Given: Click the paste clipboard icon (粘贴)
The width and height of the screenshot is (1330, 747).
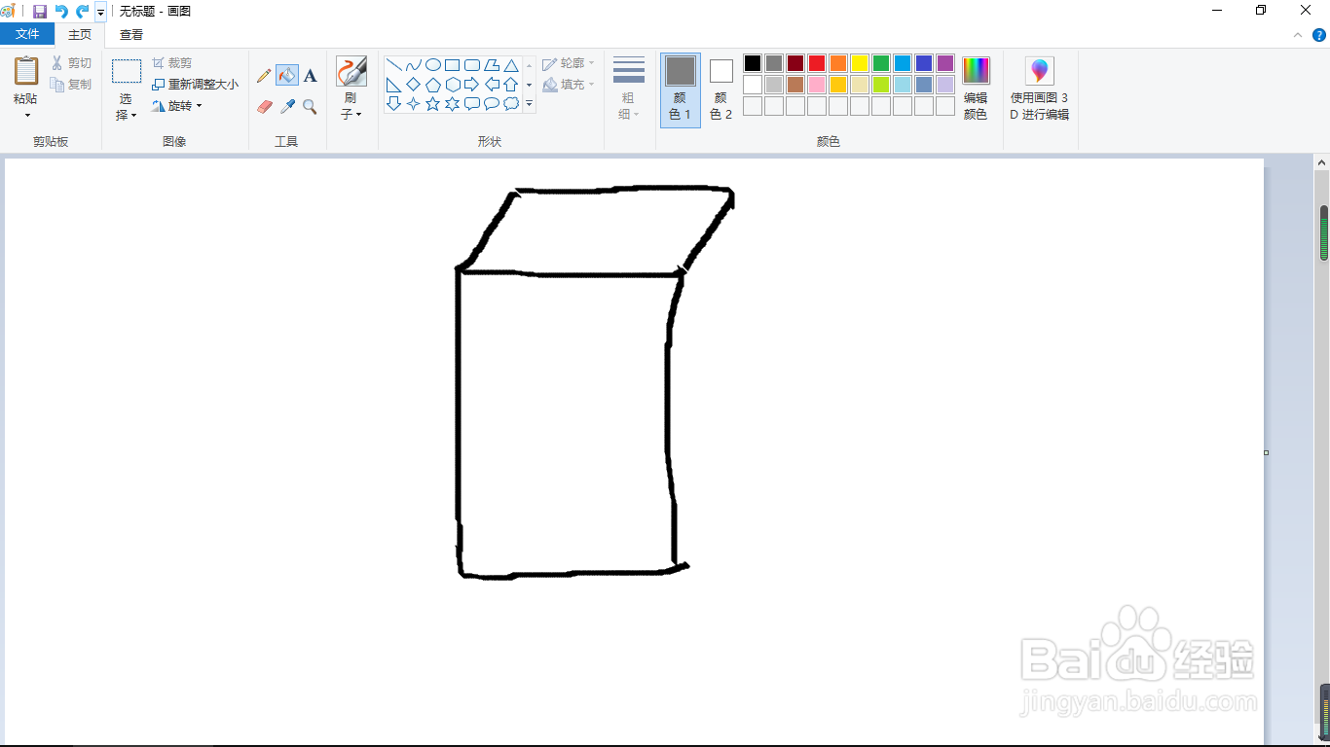Looking at the screenshot, I should pyautogui.click(x=26, y=71).
